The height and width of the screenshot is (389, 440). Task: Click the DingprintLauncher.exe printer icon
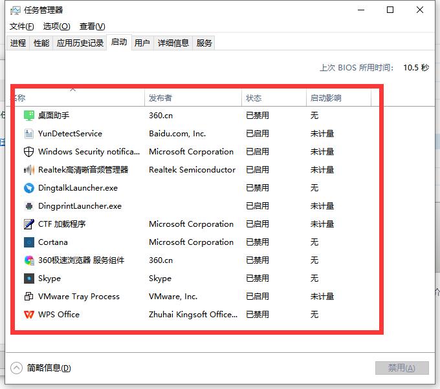(x=28, y=206)
